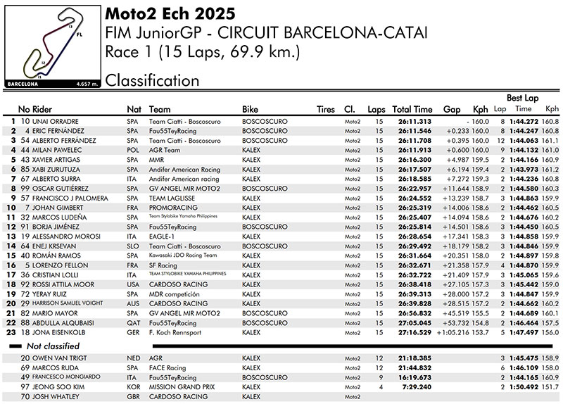This screenshot has height=404, width=563.
Task: Click Xabi Zurutuza's best lap time 1:43.973
Action: (523, 170)
